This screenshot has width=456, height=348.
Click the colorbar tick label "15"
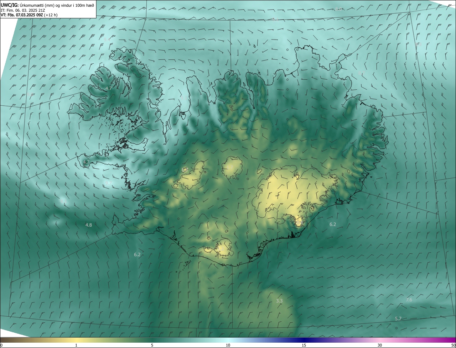(304, 346)
